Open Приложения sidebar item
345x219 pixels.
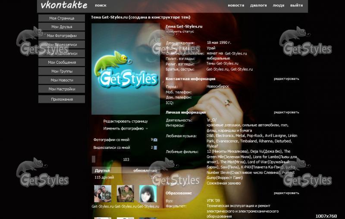tap(62, 99)
